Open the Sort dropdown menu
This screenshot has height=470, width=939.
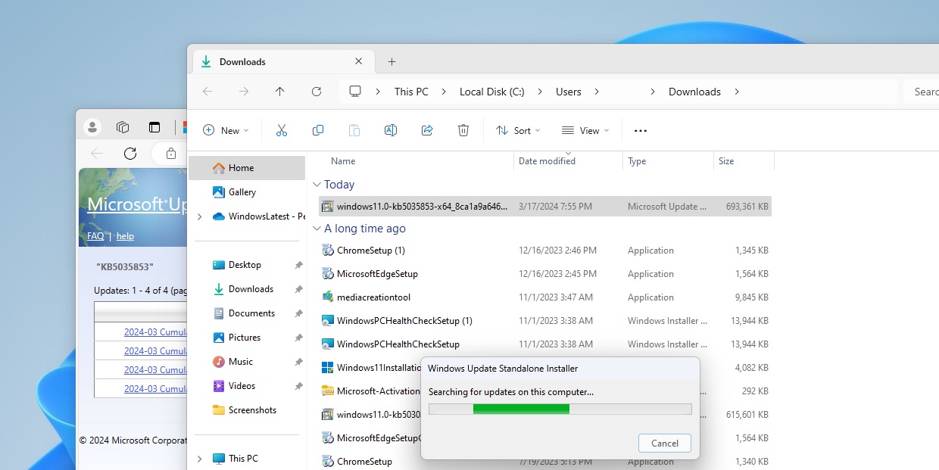click(x=518, y=130)
